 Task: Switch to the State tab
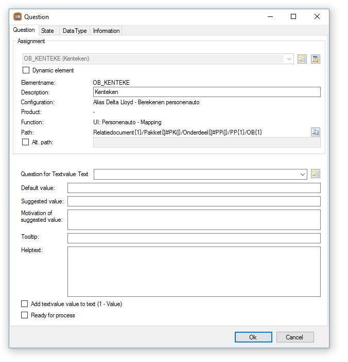[x=47, y=31]
